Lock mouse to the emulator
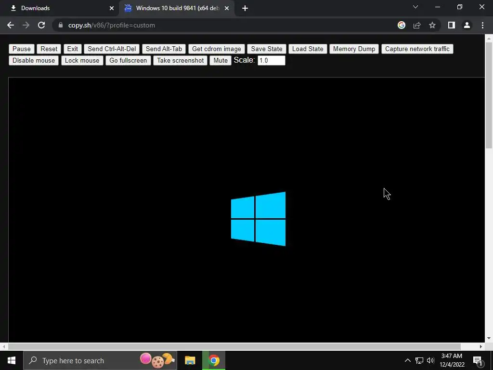This screenshot has width=493, height=370. [x=82, y=60]
